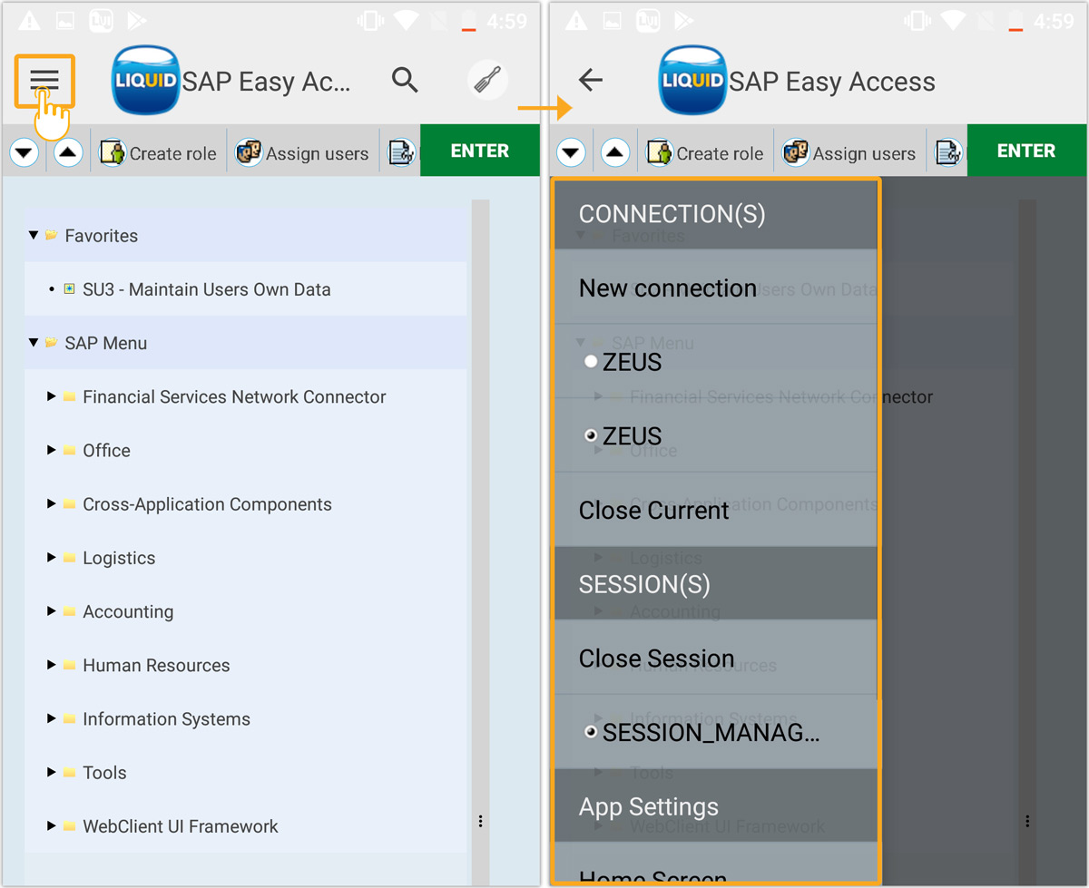Choose Close Current from the connections menu
This screenshot has width=1089, height=888.
(653, 511)
